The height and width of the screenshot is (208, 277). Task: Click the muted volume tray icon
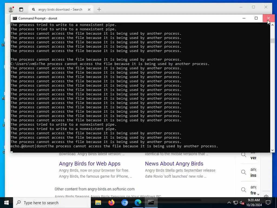(242, 203)
